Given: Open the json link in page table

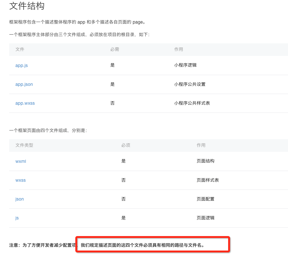Looking at the screenshot, I should click(x=20, y=199).
